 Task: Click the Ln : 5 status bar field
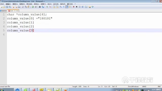[100, 86]
